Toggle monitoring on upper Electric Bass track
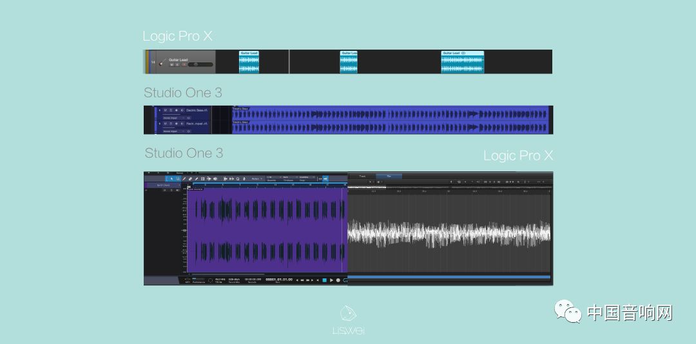 point(182,110)
